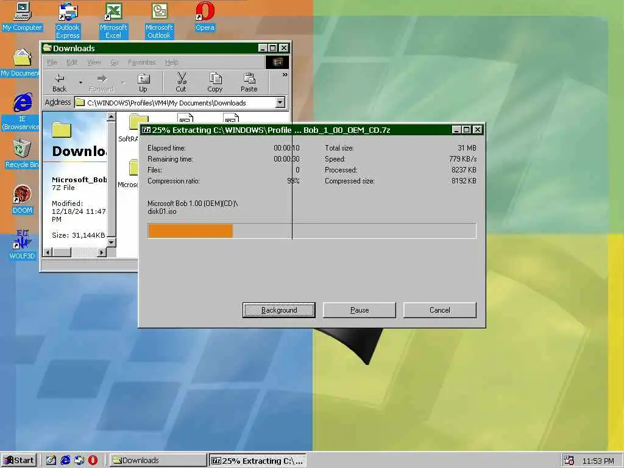Screen dimensions: 624x468
Task: Click the Microsoft_Bob file name text
Action: click(79, 180)
